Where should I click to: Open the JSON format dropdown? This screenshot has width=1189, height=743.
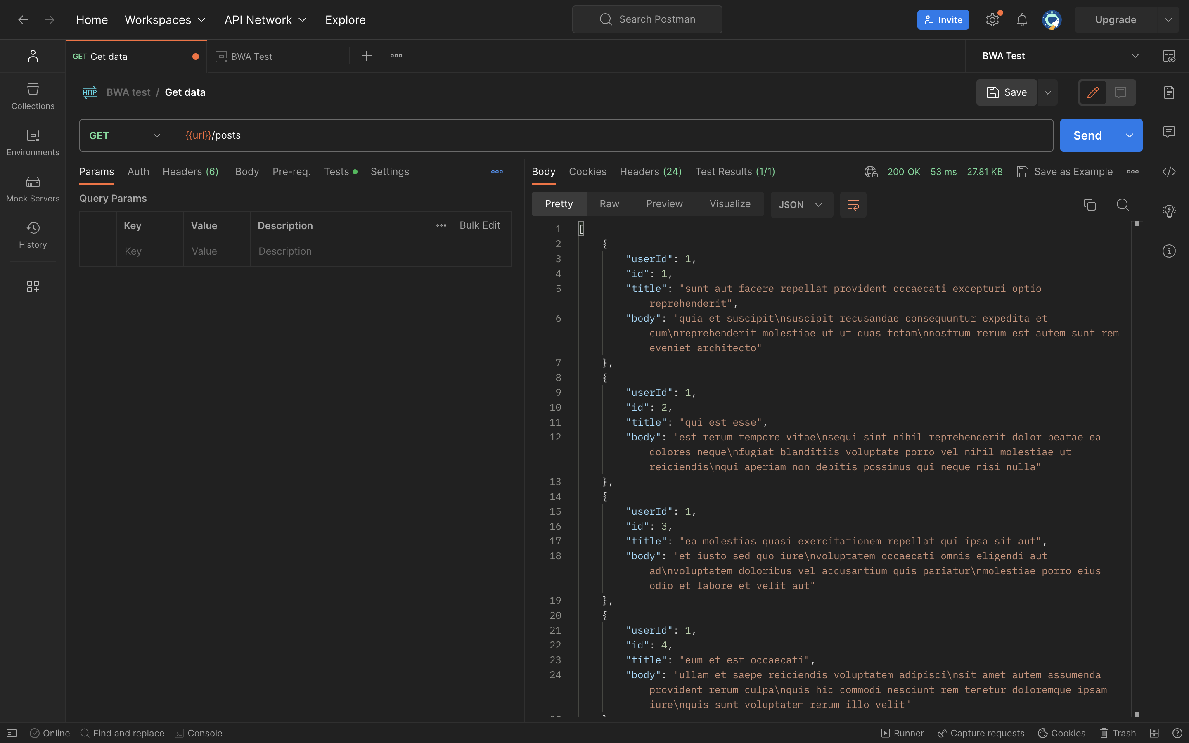[801, 204]
